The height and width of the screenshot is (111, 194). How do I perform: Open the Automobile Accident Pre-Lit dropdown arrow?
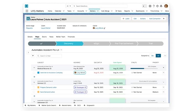pos(61,50)
